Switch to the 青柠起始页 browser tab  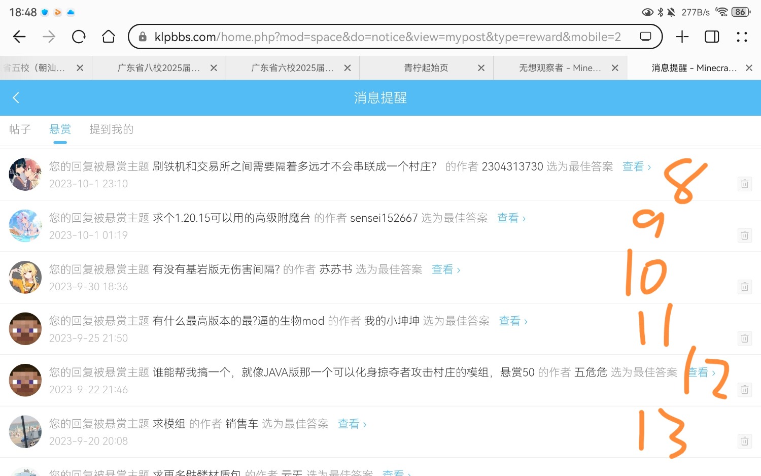coord(426,68)
